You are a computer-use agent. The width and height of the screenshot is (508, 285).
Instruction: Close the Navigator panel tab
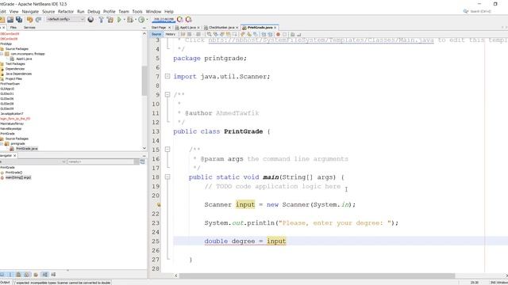(x=14, y=156)
